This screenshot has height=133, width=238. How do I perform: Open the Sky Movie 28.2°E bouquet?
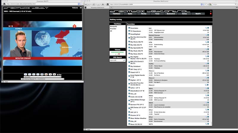click(137, 42)
